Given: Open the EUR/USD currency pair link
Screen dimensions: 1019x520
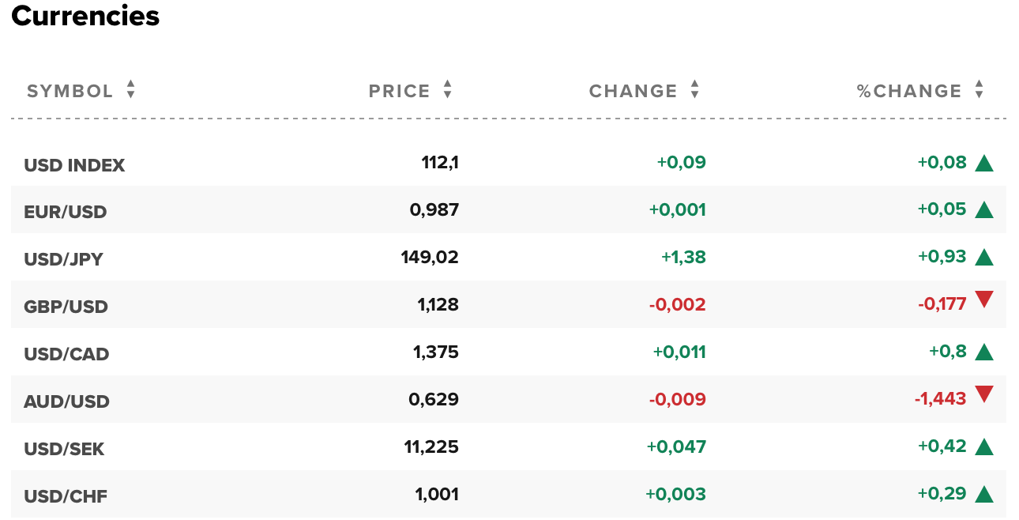Looking at the screenshot, I should pyautogui.click(x=66, y=212).
